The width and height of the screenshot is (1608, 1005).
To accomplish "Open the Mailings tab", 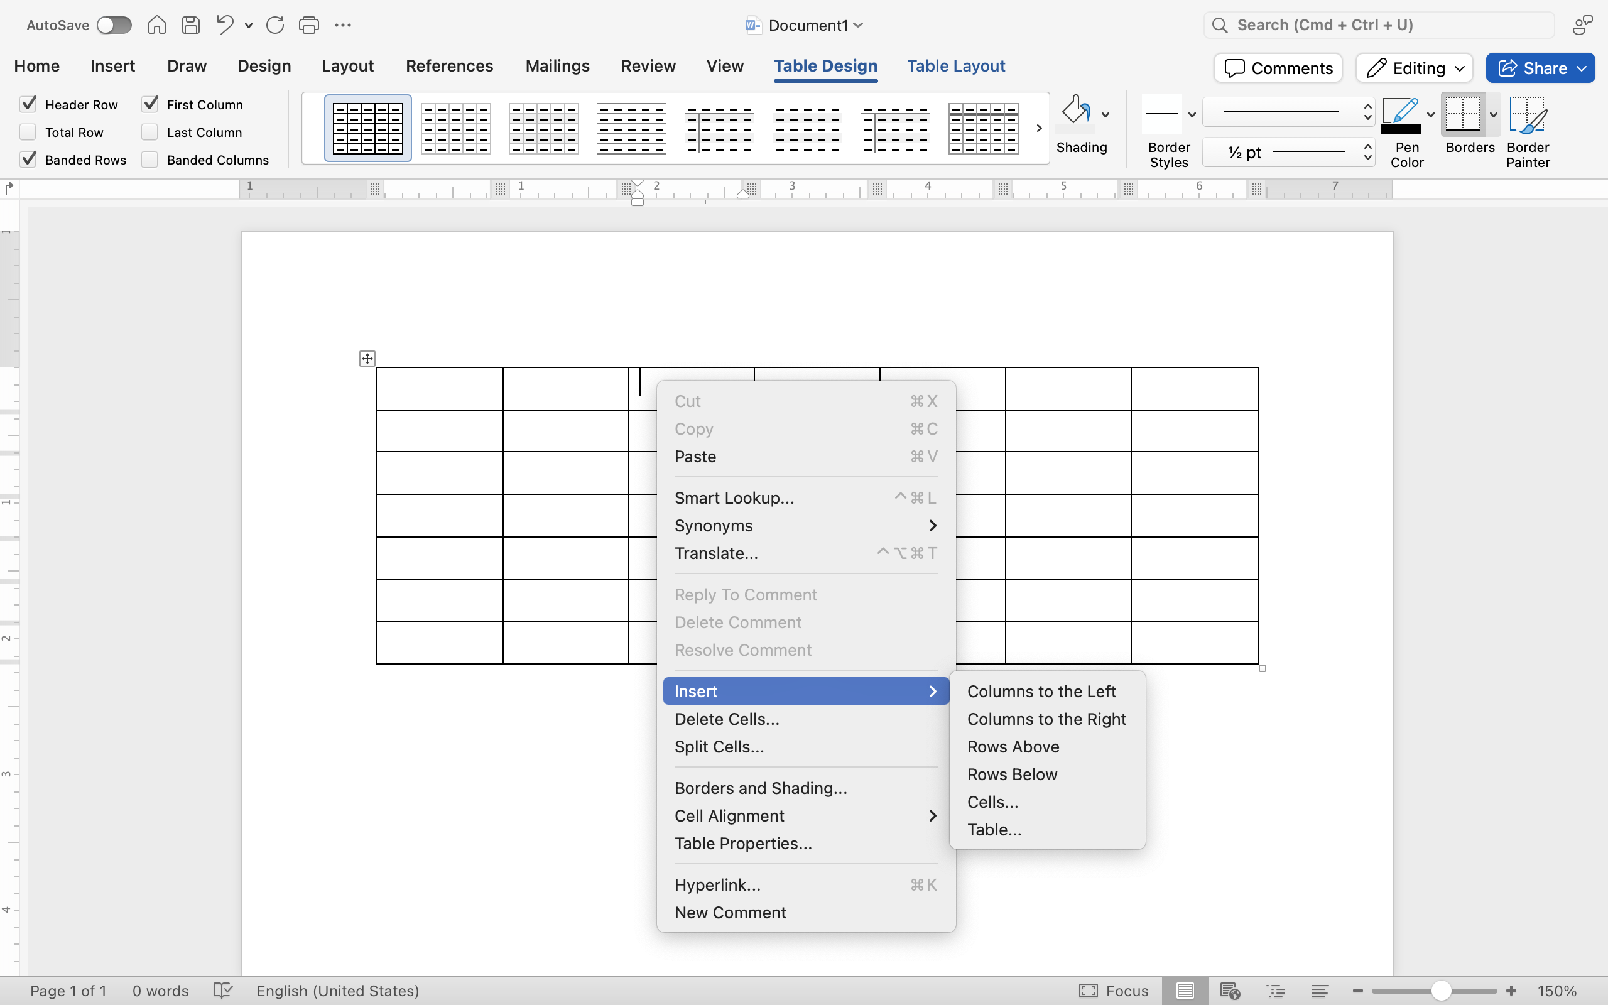I will (557, 66).
